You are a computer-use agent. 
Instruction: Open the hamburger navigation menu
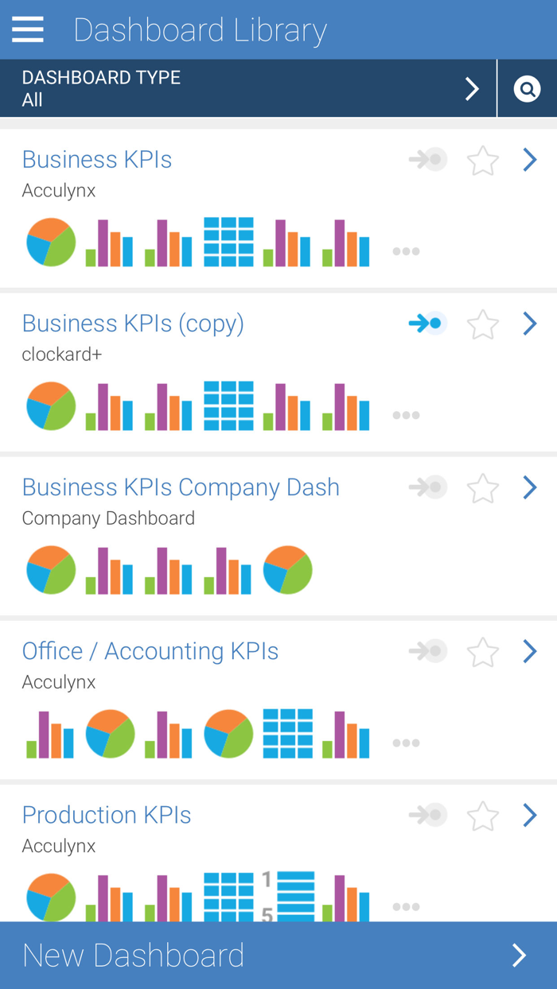tap(27, 29)
